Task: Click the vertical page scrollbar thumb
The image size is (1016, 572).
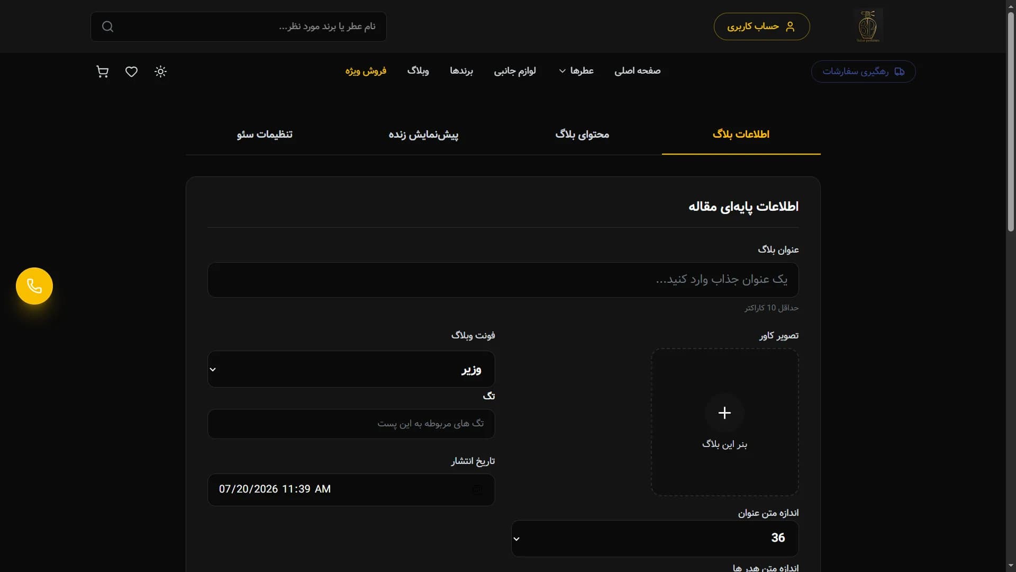Action: 1011,122
